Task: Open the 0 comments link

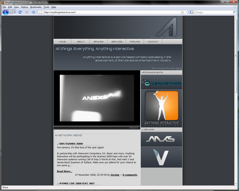Action: (130, 175)
